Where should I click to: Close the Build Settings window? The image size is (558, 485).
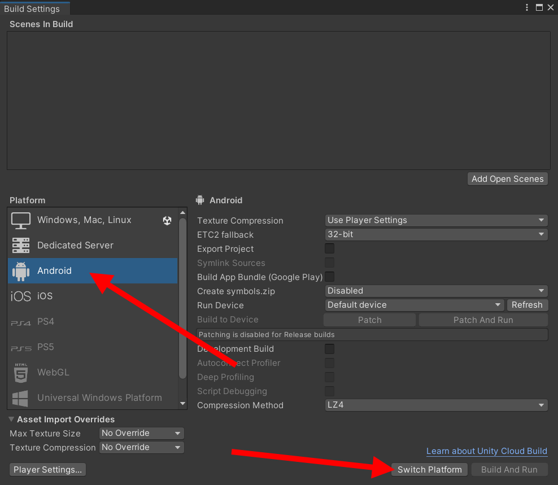pos(551,7)
